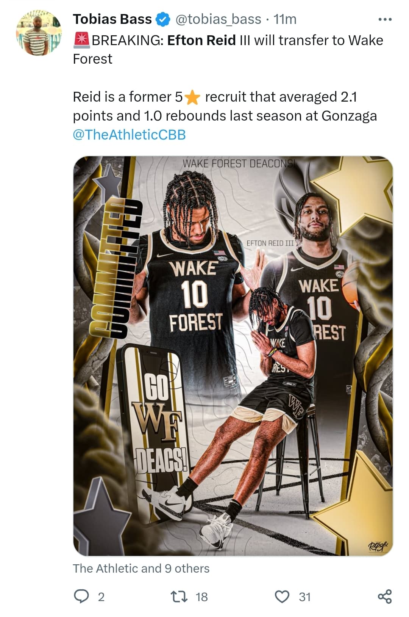Tap the retweet icon
This screenshot has height=617, width=409.
(x=179, y=597)
